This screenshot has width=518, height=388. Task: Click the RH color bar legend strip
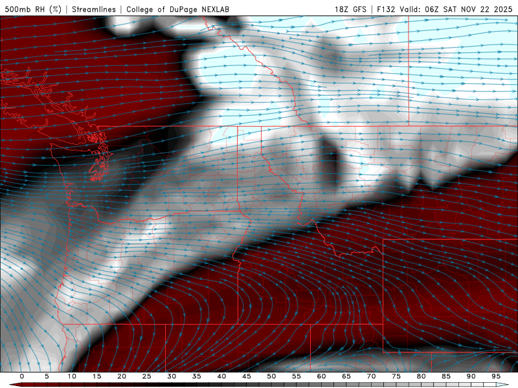pos(259,385)
